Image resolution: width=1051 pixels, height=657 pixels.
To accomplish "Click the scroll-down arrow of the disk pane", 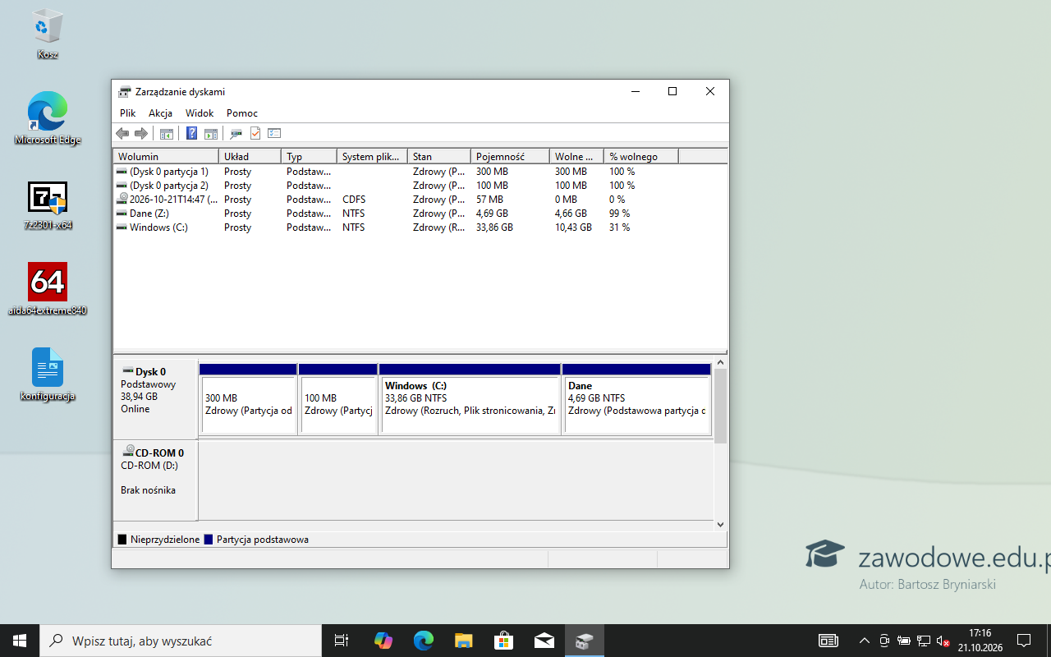I will click(x=720, y=524).
